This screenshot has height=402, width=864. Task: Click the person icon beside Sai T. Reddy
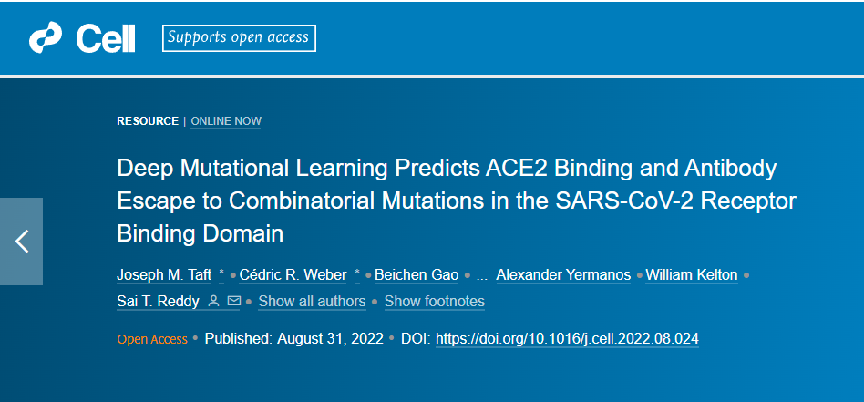click(x=213, y=301)
